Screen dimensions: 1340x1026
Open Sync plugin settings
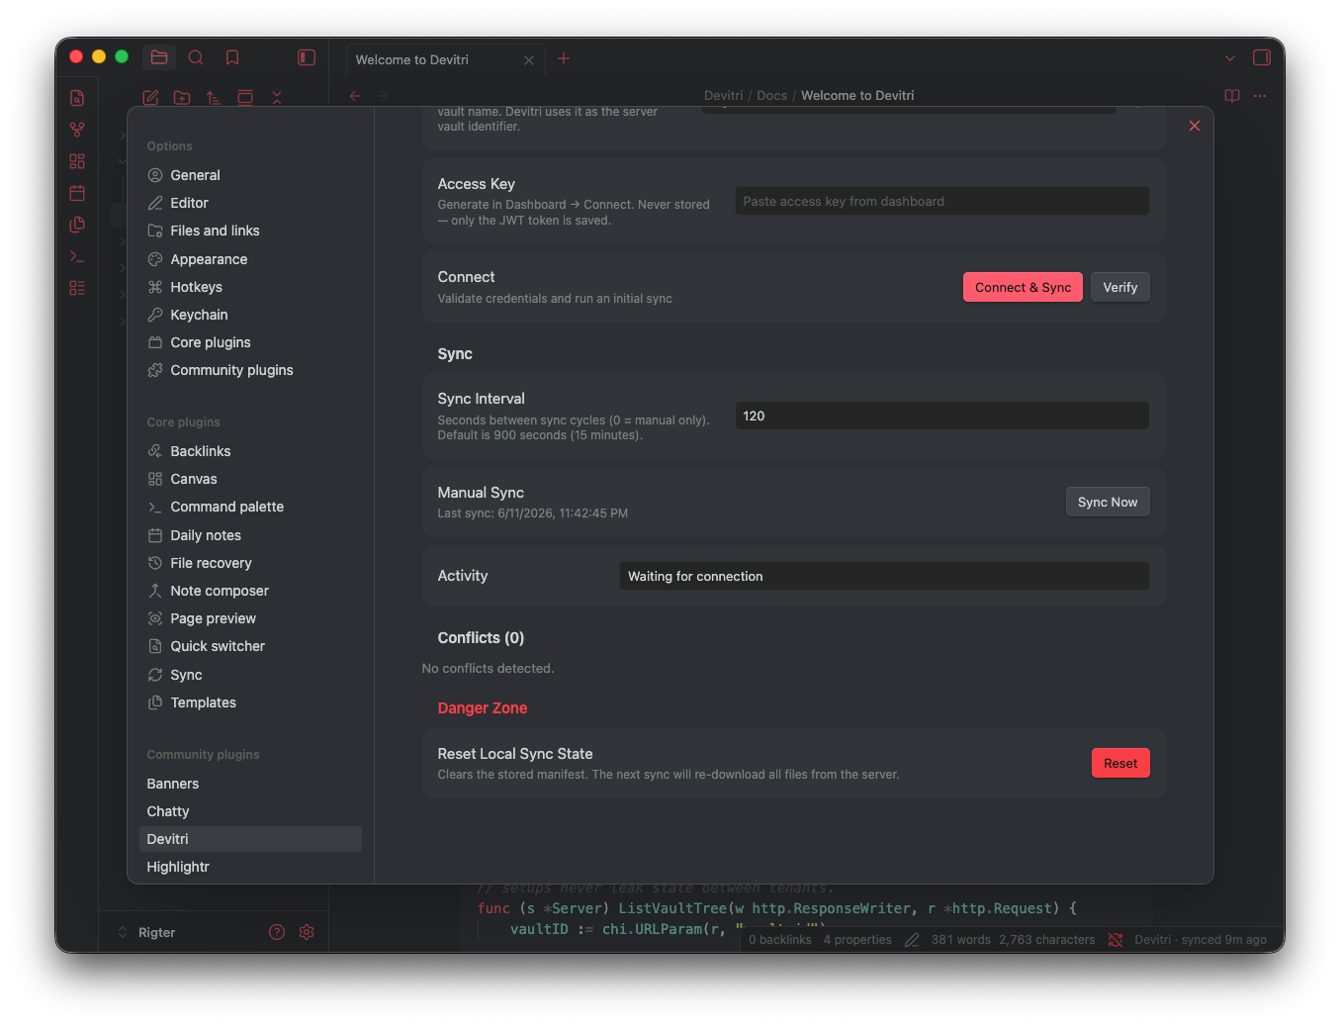[250, 675]
